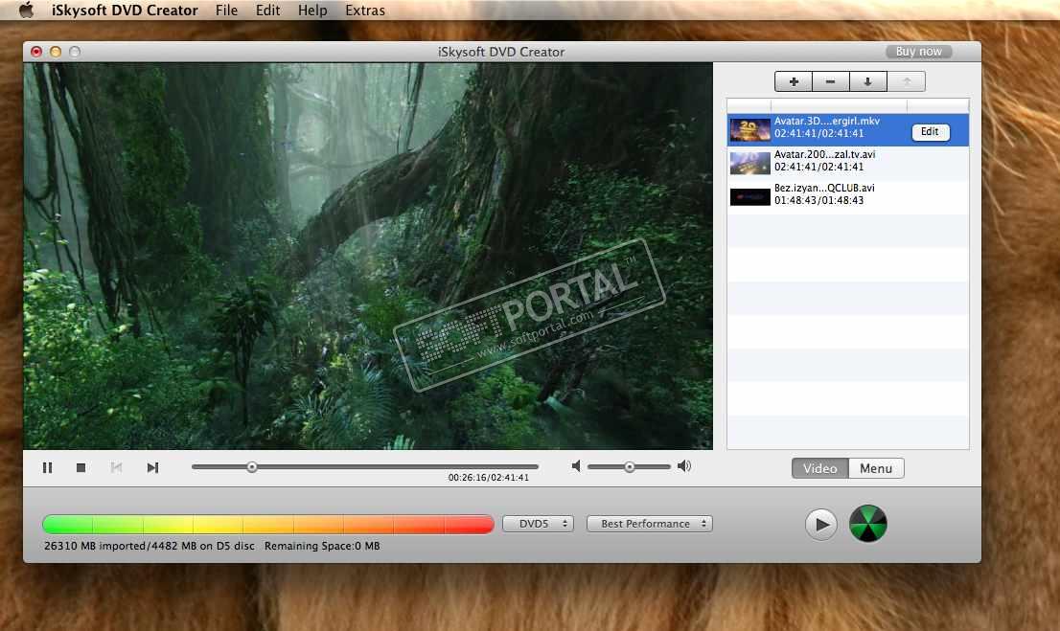Pause the video playback
Screen dimensions: 1060x631
(47, 467)
